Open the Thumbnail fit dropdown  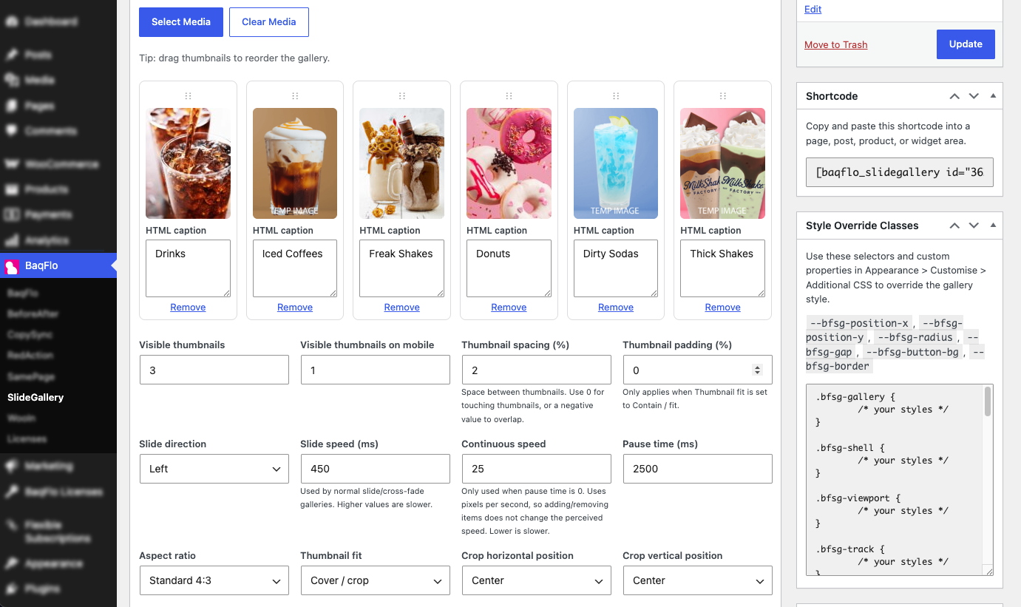(375, 580)
